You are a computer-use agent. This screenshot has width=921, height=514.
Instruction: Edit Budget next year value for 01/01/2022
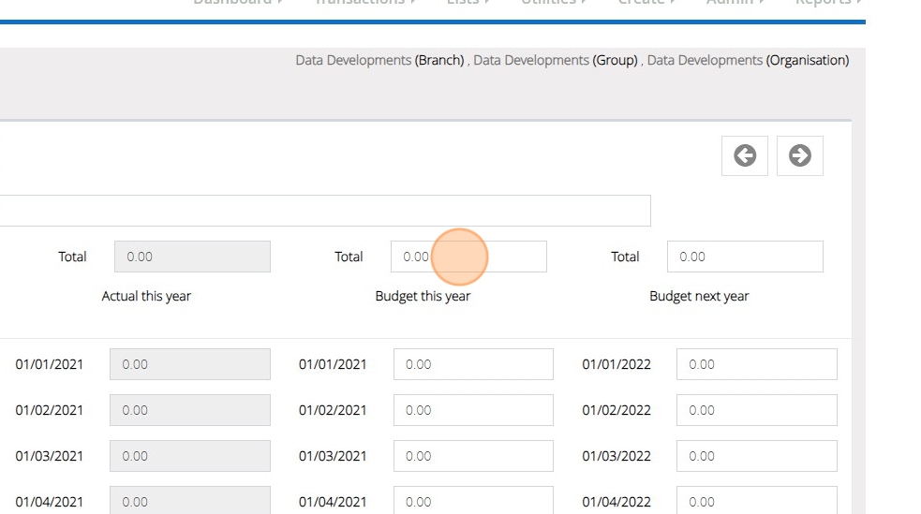(756, 364)
